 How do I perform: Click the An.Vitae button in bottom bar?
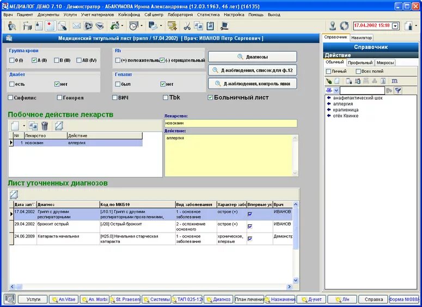tap(64, 299)
